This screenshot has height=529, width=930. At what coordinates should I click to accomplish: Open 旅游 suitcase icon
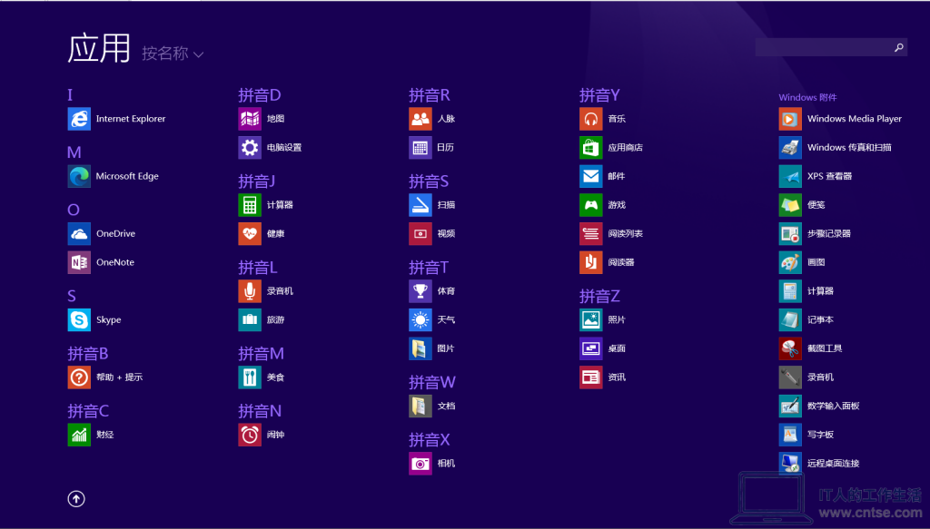tap(250, 320)
